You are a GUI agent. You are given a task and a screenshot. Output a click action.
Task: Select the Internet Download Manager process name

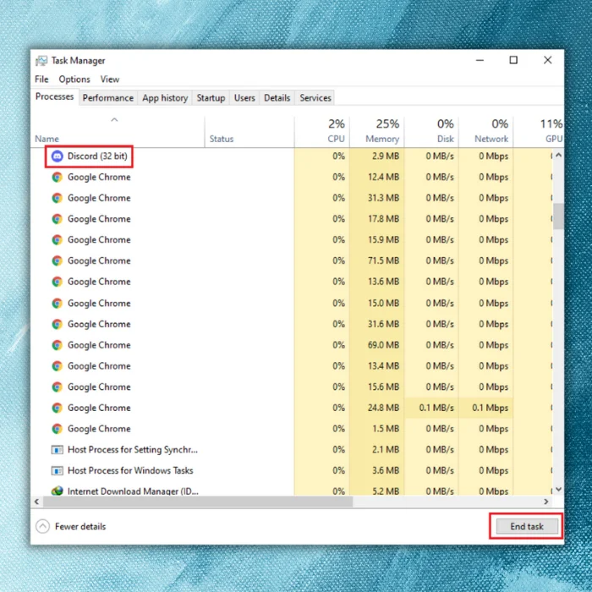click(x=133, y=491)
